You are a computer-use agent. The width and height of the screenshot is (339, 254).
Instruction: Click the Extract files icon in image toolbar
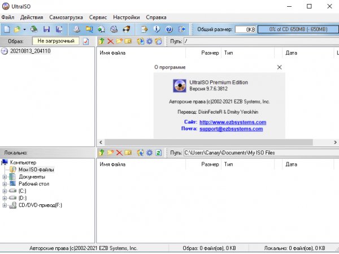[141, 41]
